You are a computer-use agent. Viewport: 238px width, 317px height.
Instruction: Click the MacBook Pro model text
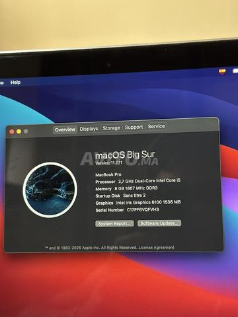tap(108, 174)
